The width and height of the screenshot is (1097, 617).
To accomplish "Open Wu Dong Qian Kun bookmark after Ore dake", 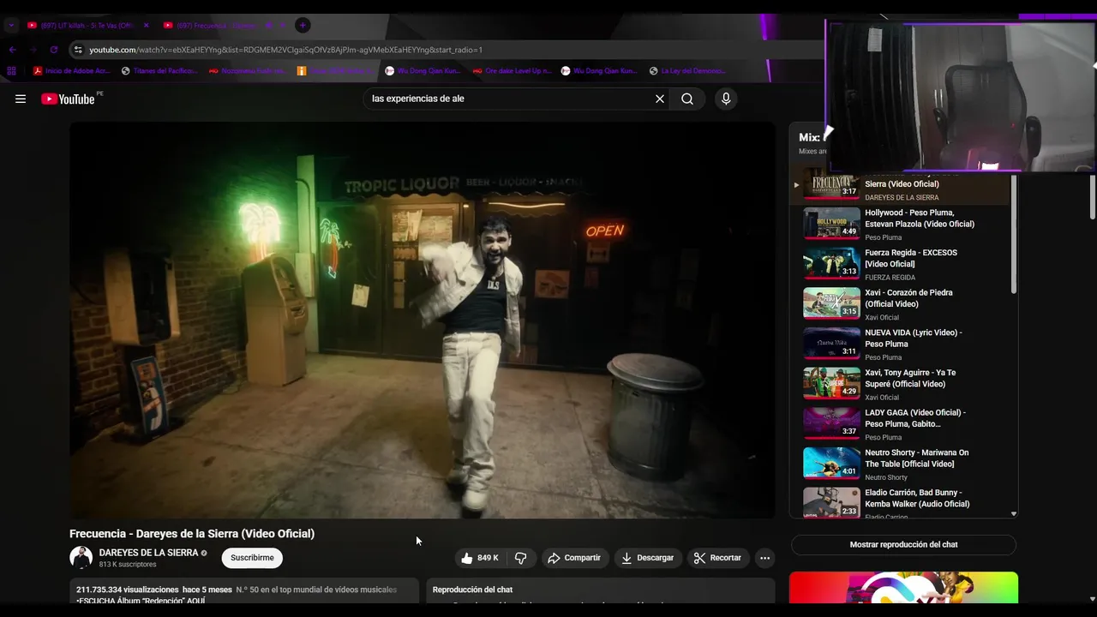I will pyautogui.click(x=600, y=71).
